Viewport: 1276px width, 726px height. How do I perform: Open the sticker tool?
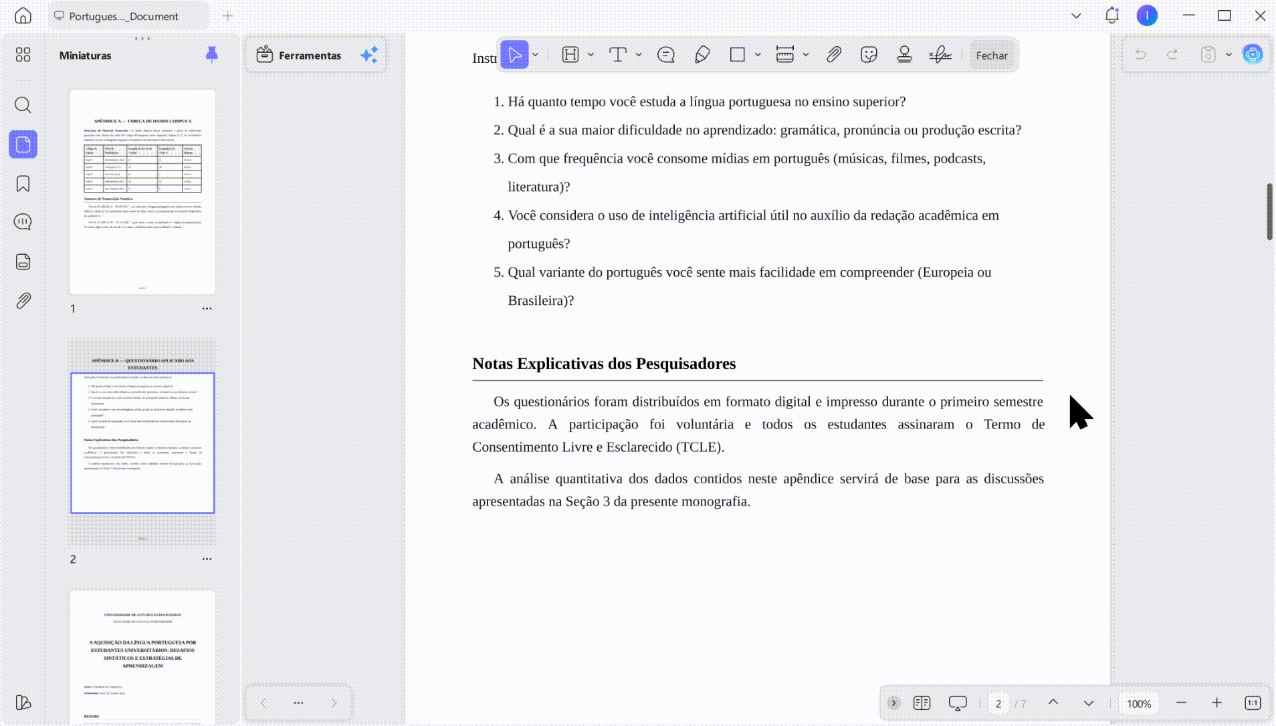point(869,55)
